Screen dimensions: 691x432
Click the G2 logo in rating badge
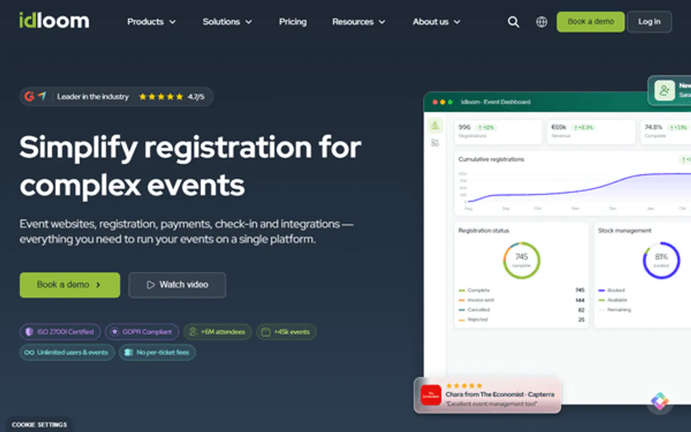[x=30, y=97]
